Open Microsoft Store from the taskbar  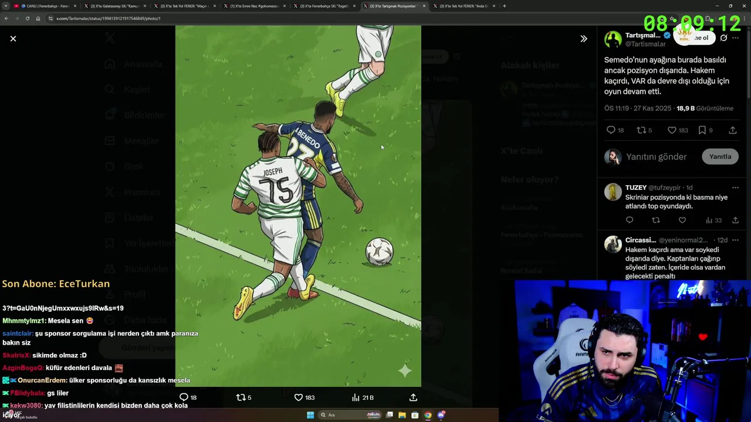tap(415, 415)
